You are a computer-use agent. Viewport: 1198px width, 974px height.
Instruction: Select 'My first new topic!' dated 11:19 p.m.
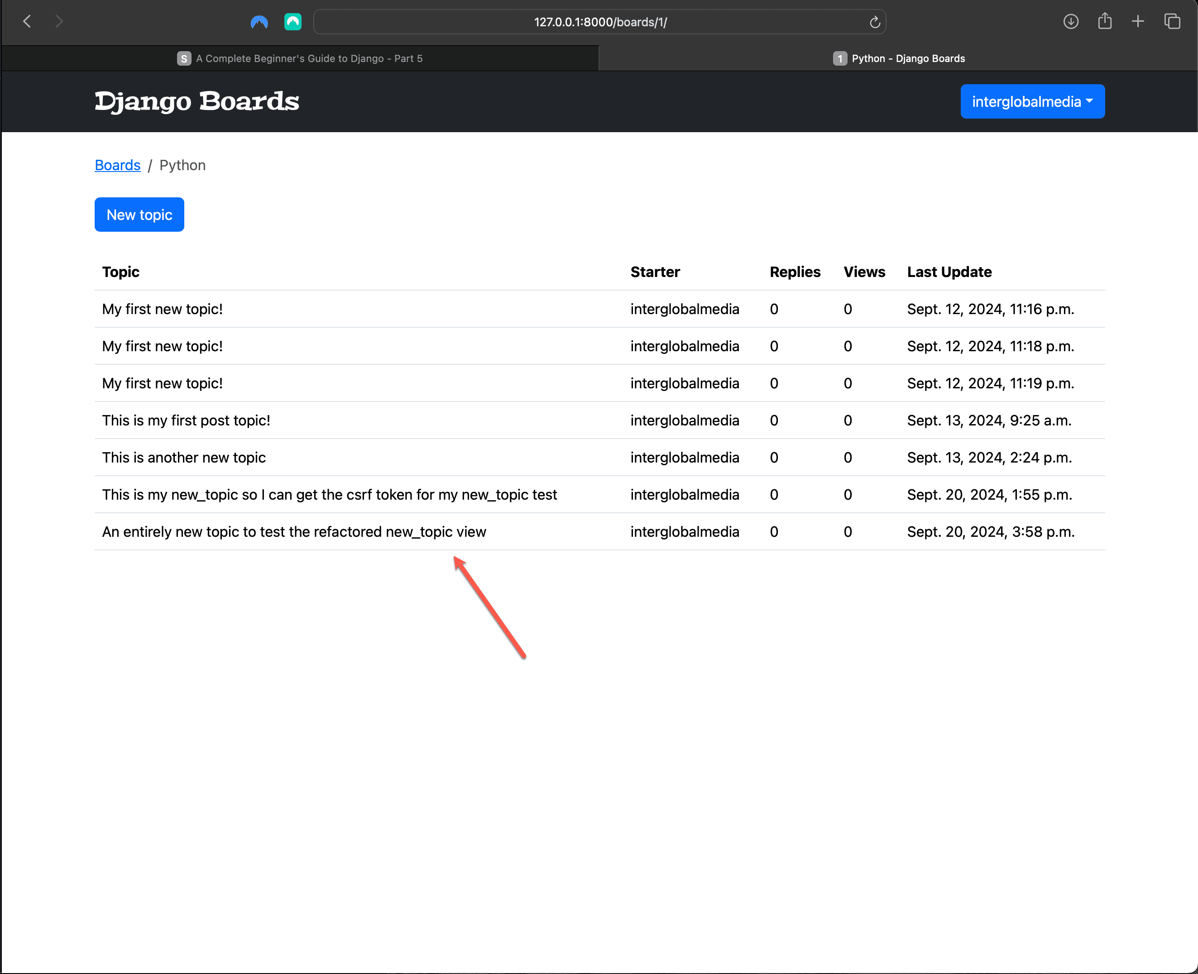(162, 383)
